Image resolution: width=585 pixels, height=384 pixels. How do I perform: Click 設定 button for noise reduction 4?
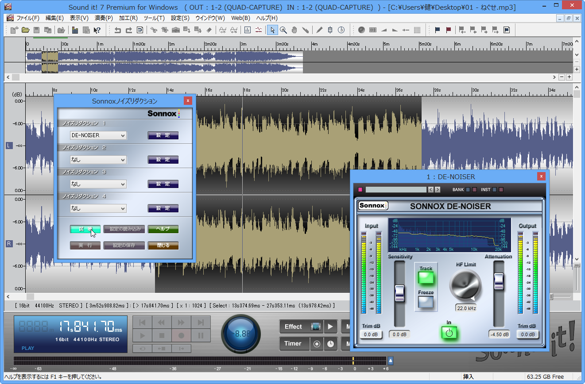163,208
